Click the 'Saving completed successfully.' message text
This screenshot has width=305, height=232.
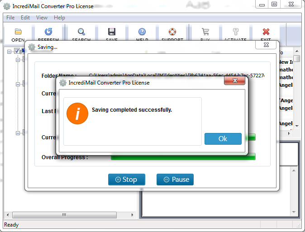coord(132,110)
